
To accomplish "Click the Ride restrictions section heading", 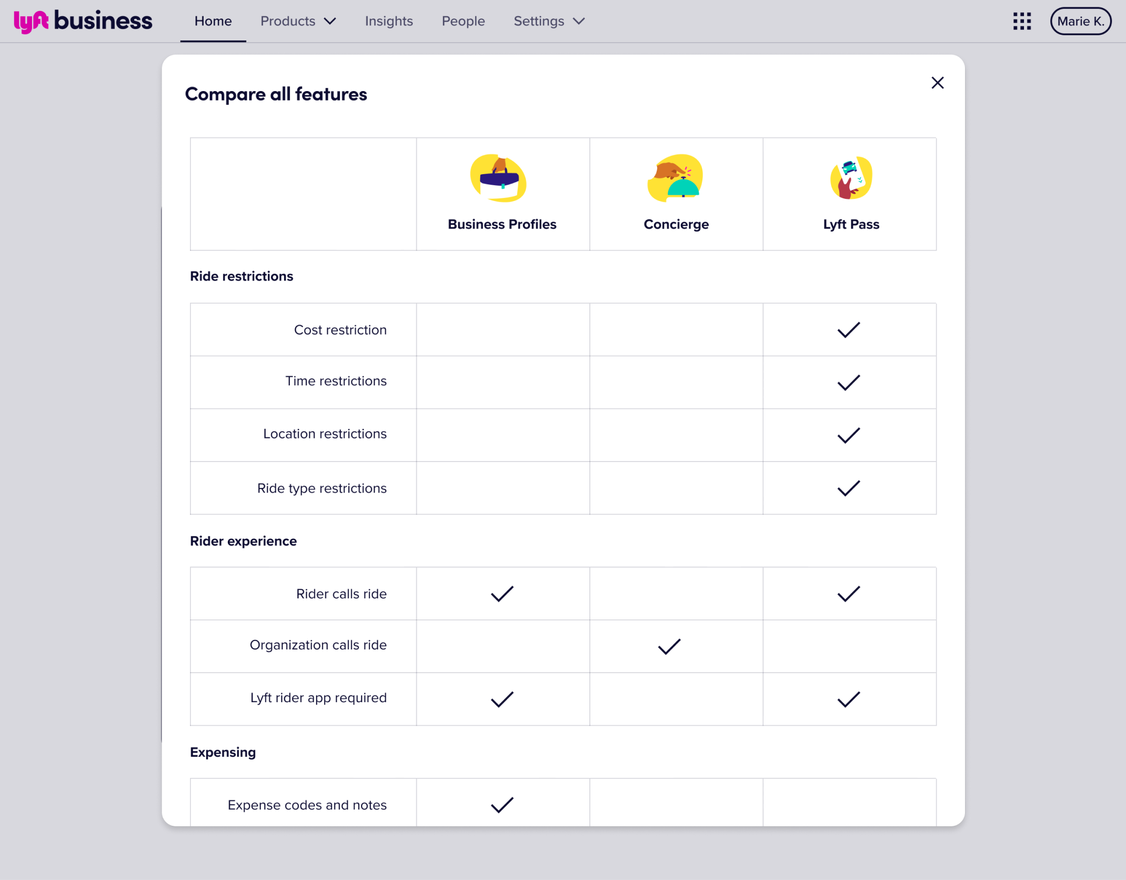I will coord(242,276).
